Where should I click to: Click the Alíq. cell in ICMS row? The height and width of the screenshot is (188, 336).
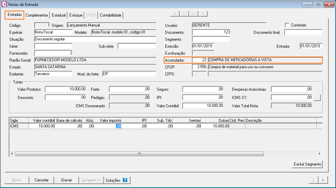(x=88, y=126)
